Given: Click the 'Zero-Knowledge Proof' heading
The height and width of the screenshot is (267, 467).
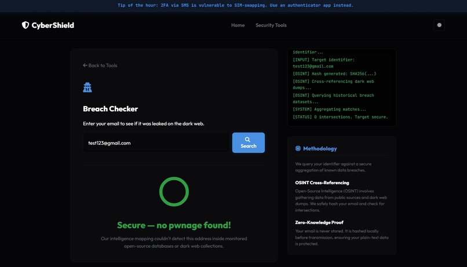Looking at the screenshot, I should point(319,222).
